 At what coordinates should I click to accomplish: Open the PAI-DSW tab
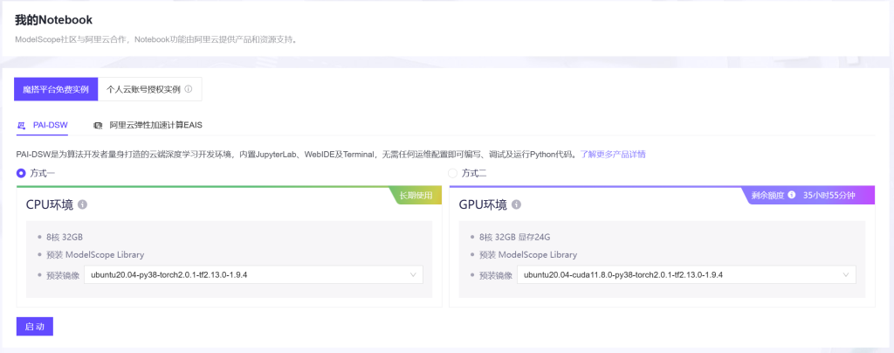pyautogui.click(x=43, y=124)
